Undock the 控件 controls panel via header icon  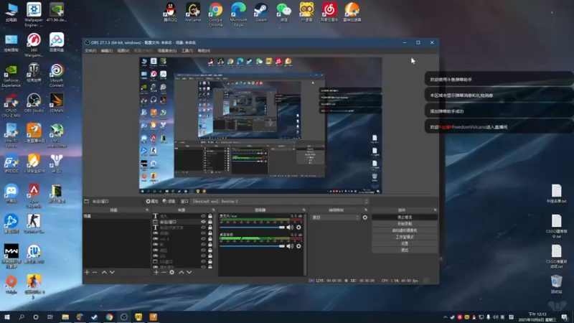436,210
